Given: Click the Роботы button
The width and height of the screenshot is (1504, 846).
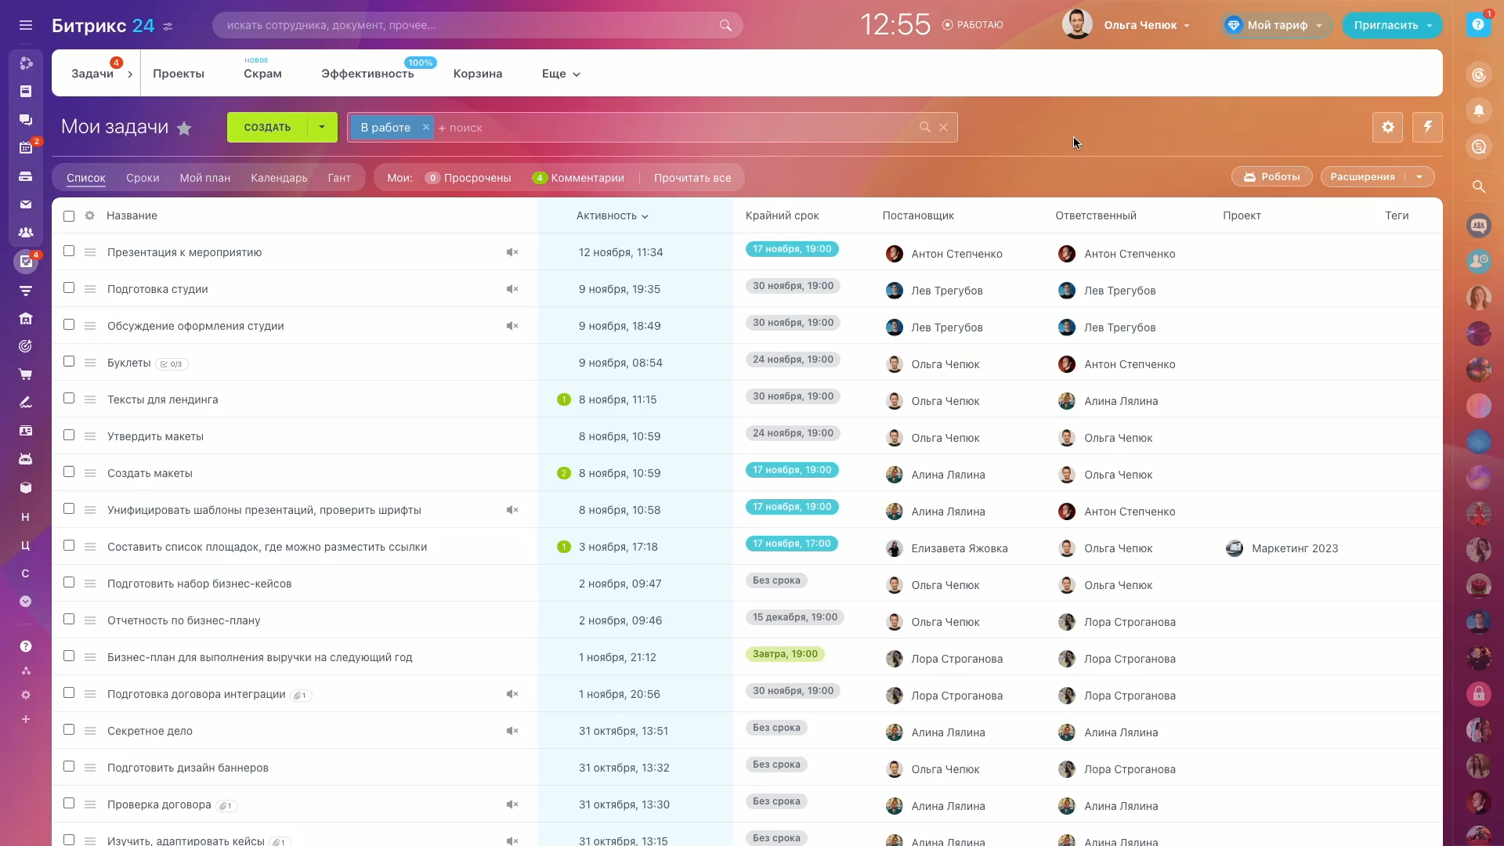Looking at the screenshot, I should [1271, 177].
